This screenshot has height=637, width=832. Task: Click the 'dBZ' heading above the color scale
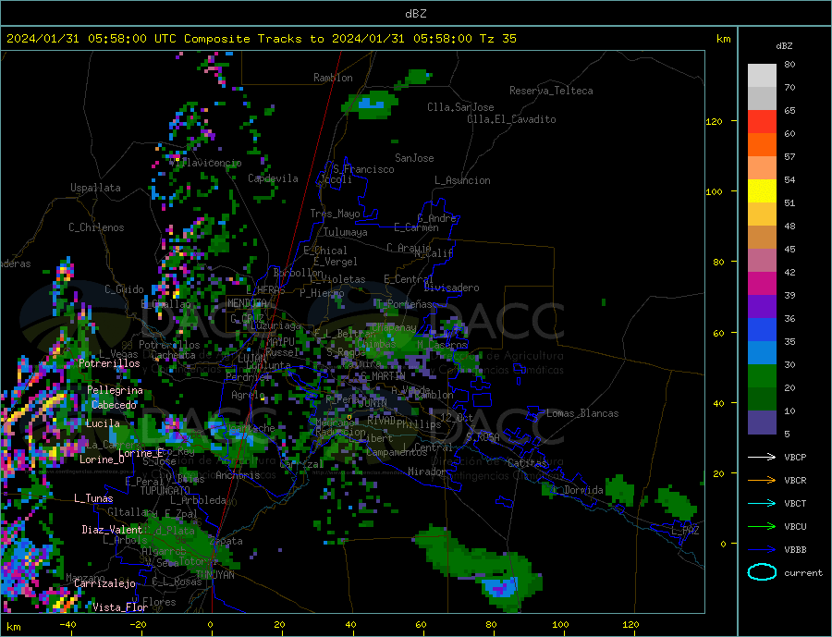(784, 46)
